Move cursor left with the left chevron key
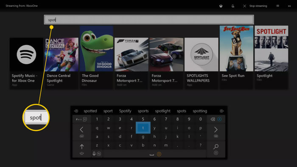Viewport: 297px width, 167px height. pyautogui.click(x=81, y=132)
